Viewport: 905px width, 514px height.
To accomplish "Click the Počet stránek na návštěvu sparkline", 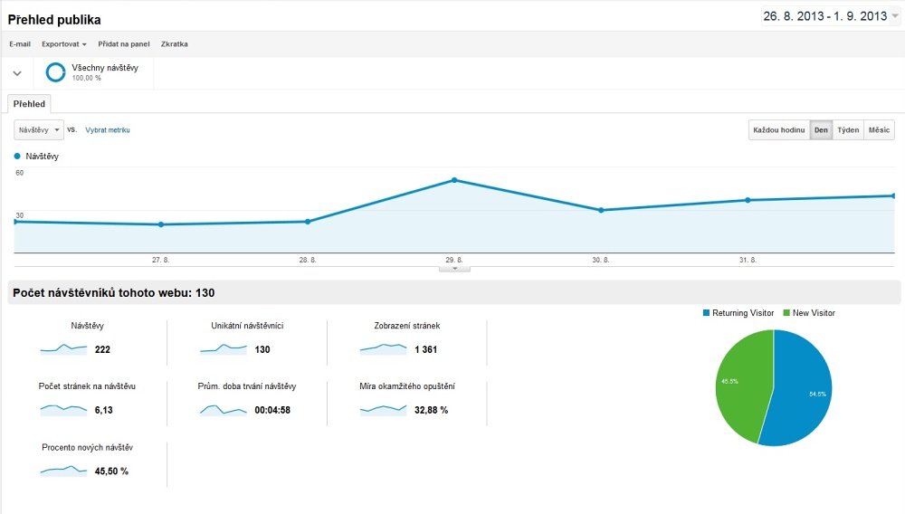I will [63, 410].
